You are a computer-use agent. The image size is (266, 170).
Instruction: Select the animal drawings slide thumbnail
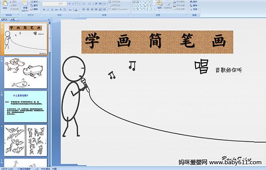(26, 73)
